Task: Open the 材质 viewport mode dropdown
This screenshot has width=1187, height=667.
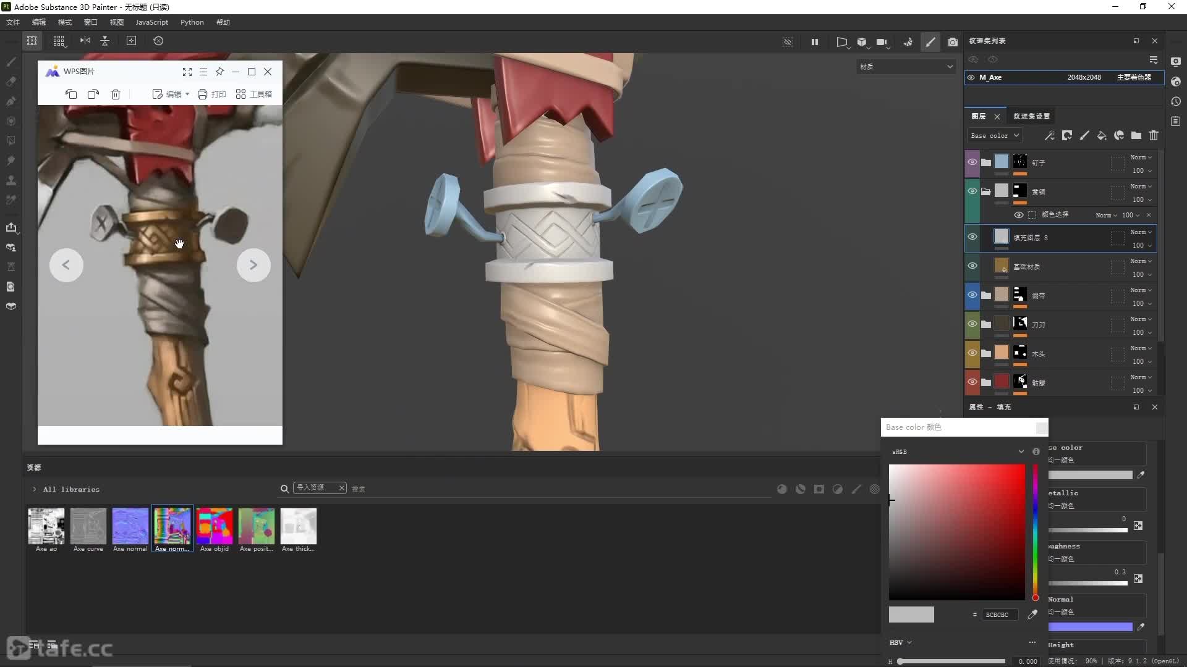Action: (906, 67)
